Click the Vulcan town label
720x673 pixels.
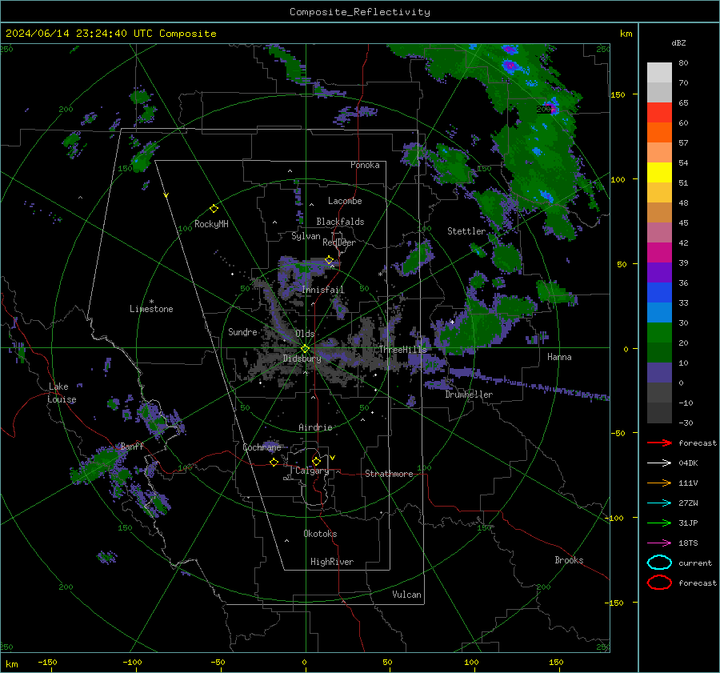click(x=407, y=595)
